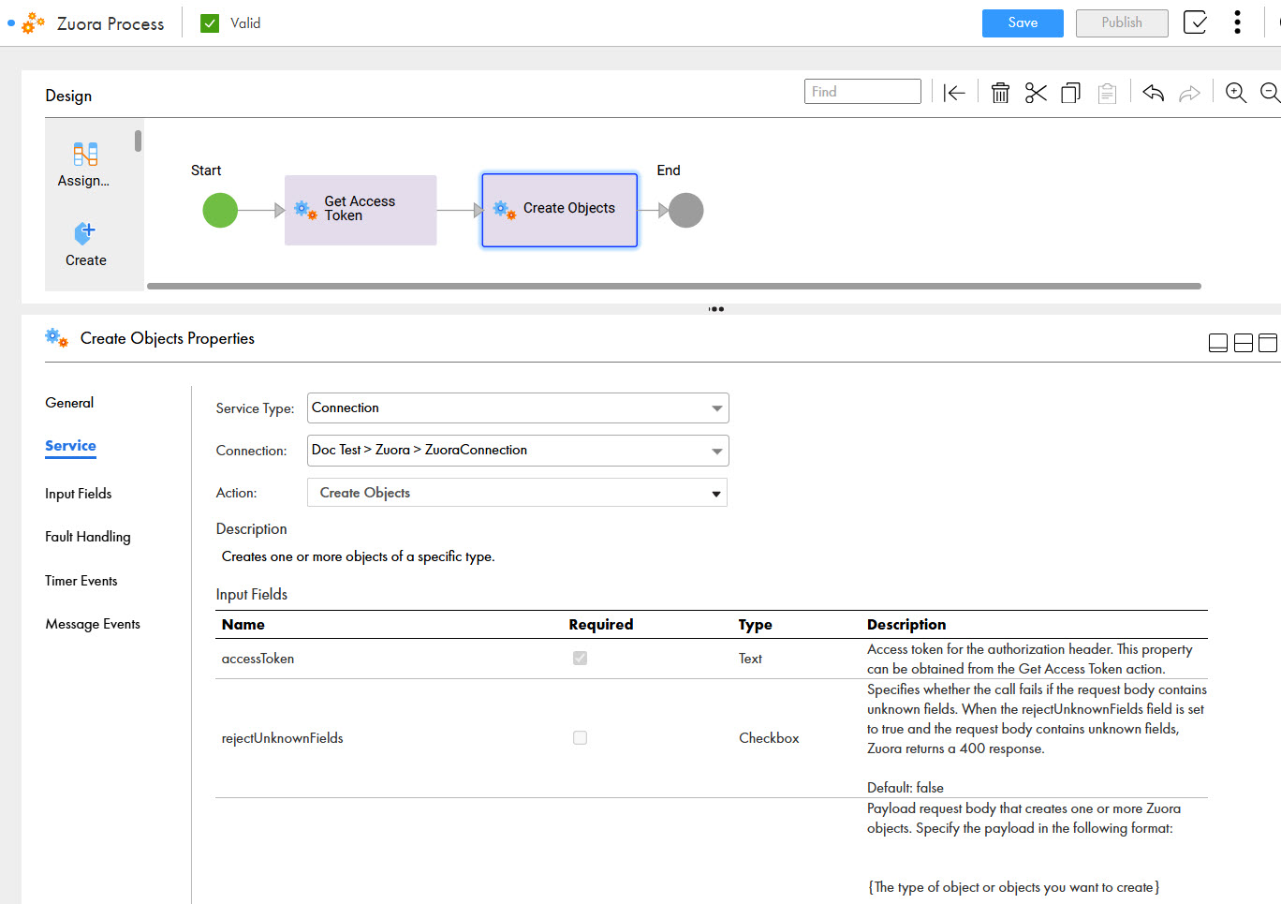This screenshot has width=1281, height=904.
Task: Minimize the properties panel layout
Action: 1218,343
